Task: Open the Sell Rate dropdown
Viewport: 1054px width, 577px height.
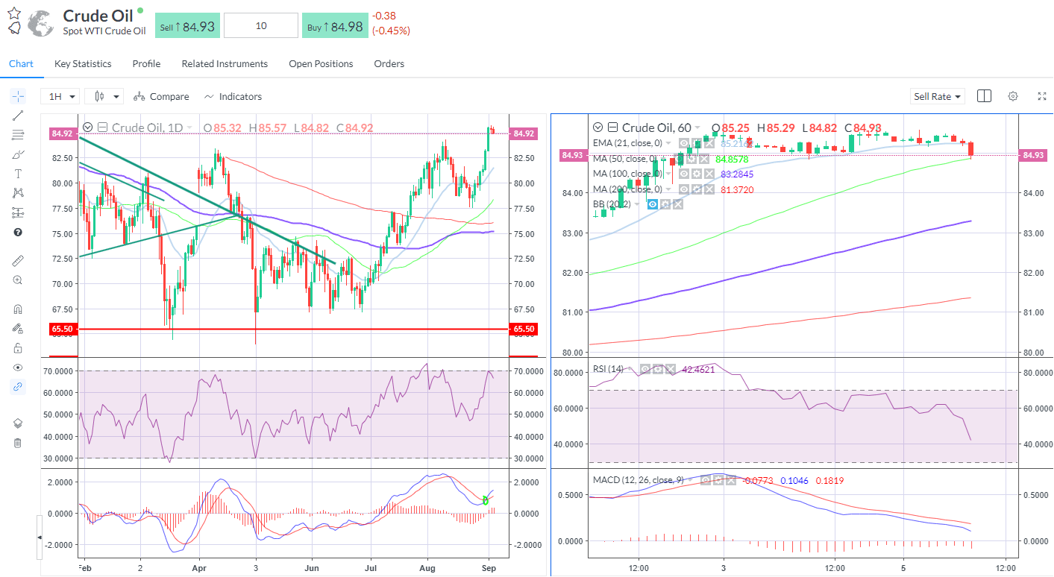Action: tap(938, 96)
